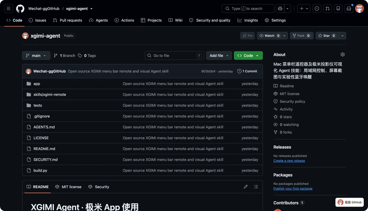
Task: Go to the GitHub homepage logo
Action: [20, 9]
